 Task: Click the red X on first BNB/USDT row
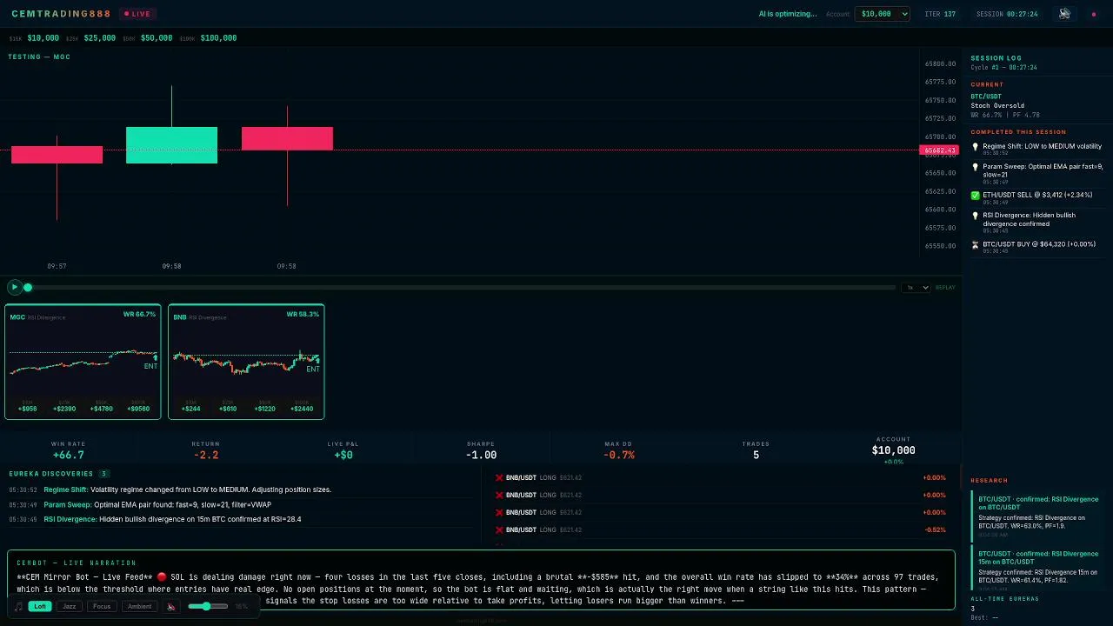tap(499, 477)
